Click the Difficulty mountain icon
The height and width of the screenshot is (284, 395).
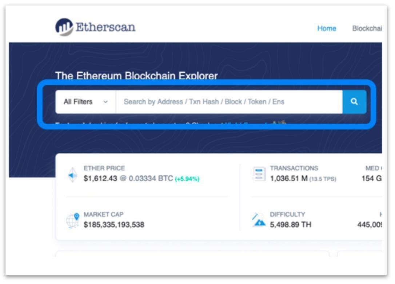(259, 220)
